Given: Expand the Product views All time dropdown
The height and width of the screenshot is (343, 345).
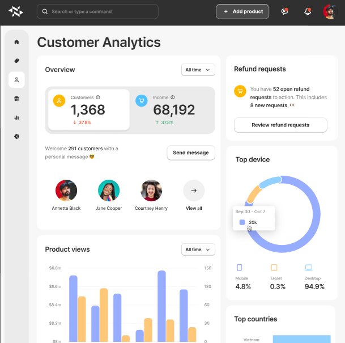Looking at the screenshot, I should click(198, 249).
